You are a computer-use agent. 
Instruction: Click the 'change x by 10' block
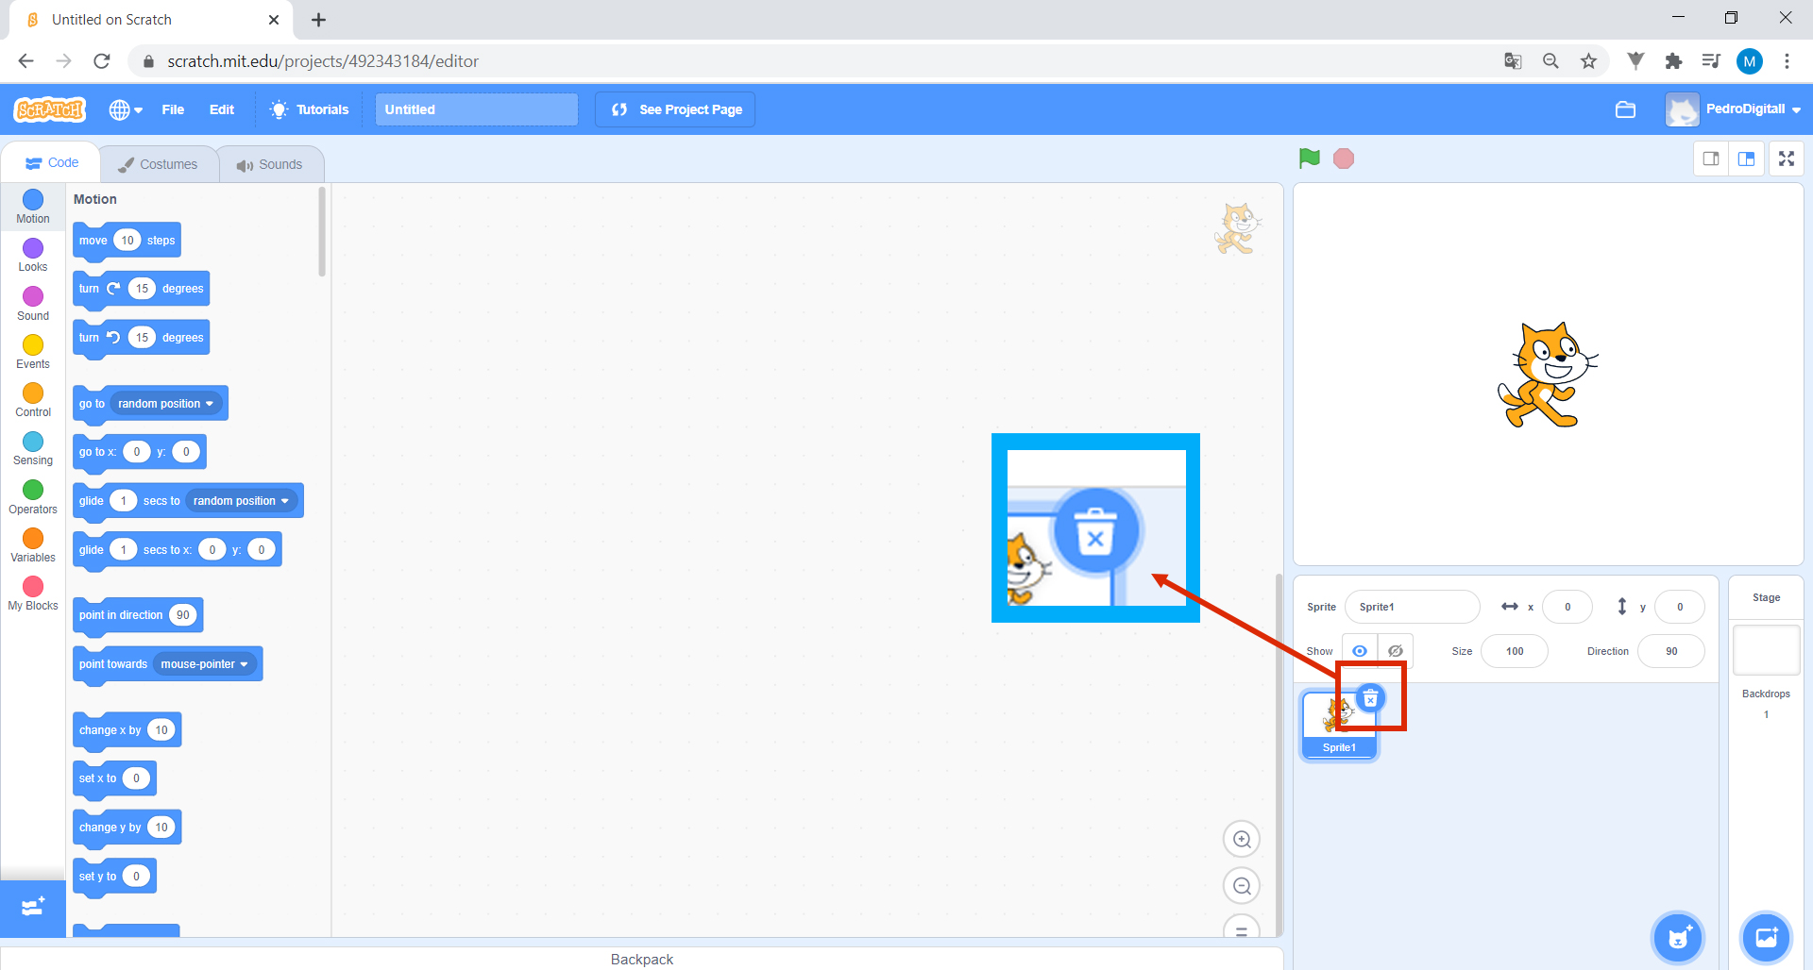pos(127,730)
